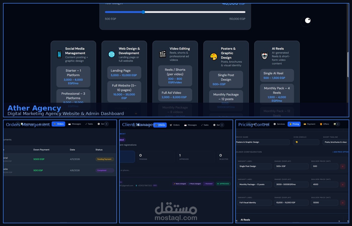Viewport: 352px width, 226px height.
Task: Expand the AI Reels section arrow
Action: tap(339, 221)
